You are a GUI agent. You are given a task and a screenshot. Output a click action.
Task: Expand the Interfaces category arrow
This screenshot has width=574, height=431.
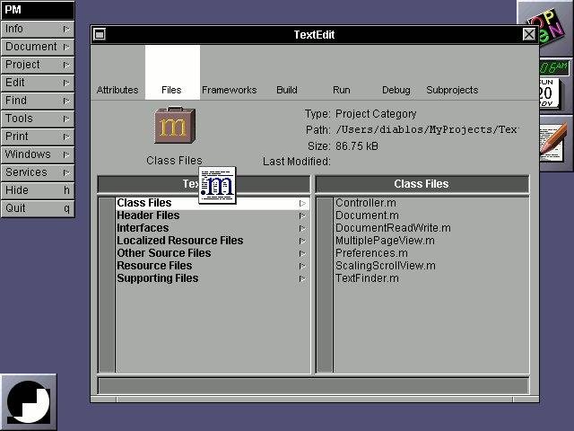[x=302, y=228]
